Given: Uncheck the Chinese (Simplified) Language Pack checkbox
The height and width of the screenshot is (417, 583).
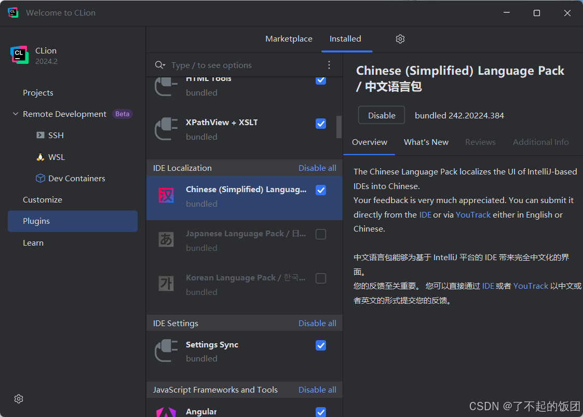Looking at the screenshot, I should [321, 190].
